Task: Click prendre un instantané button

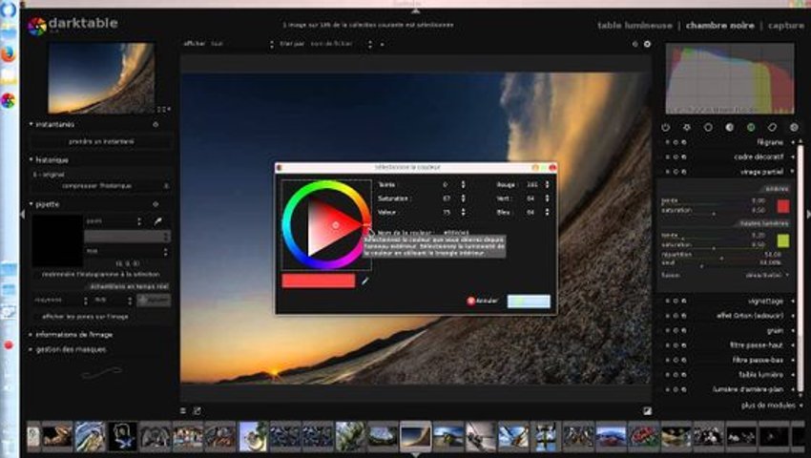Action: 101,141
